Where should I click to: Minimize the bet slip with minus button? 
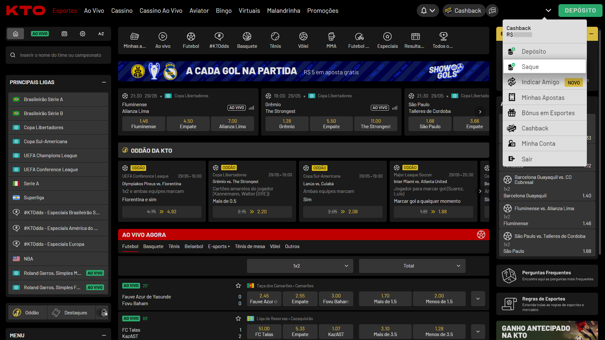[591, 34]
